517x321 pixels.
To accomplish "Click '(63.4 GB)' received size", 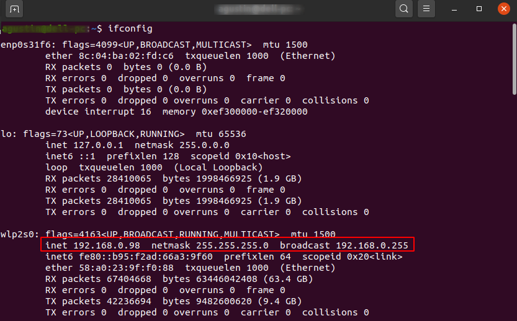I will 288,279.
